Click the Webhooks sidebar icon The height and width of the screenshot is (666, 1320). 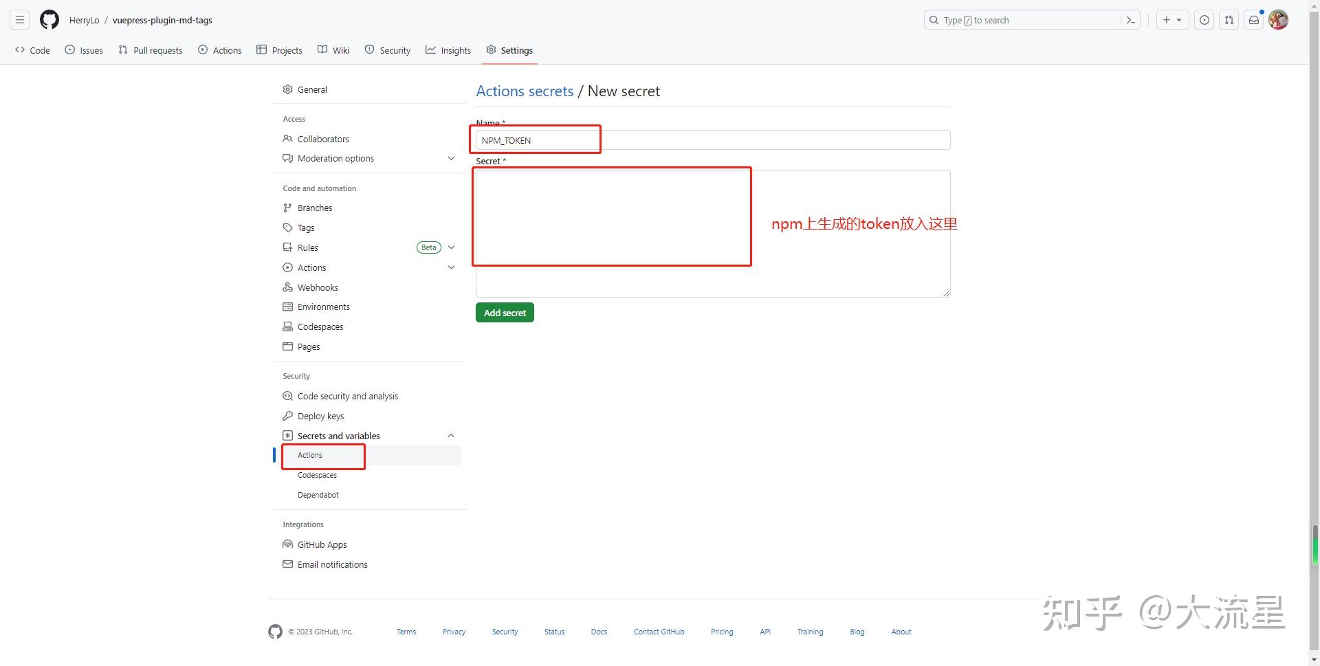[x=287, y=287]
